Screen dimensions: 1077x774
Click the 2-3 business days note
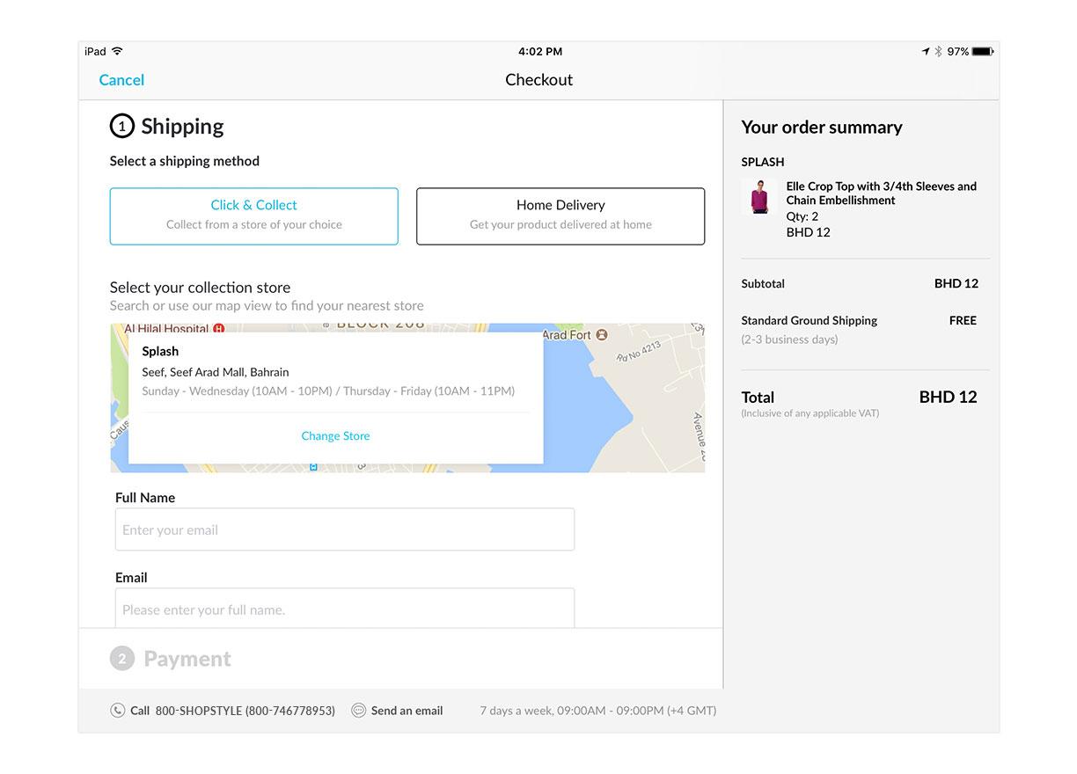(x=789, y=340)
